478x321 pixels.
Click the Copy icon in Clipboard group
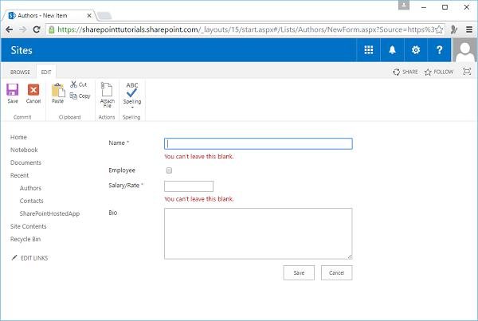click(x=73, y=96)
